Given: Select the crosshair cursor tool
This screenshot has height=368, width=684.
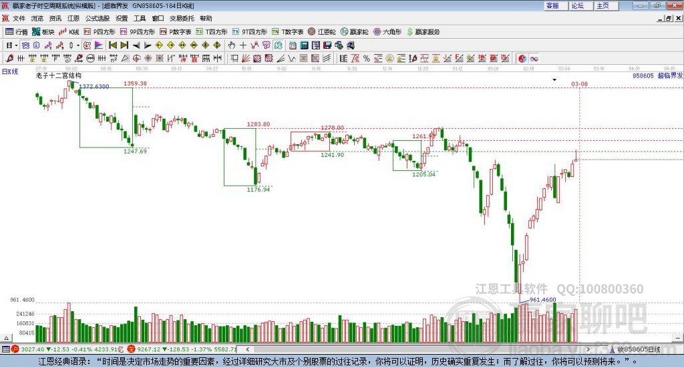Looking at the screenshot, I should [243, 45].
